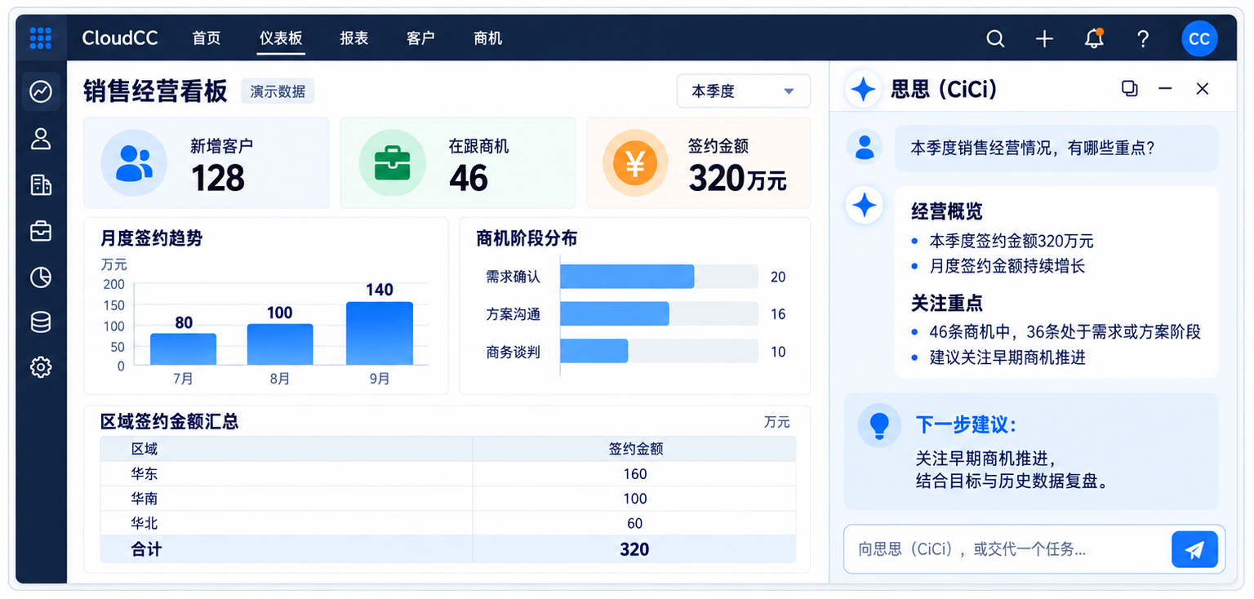Click the sparkle avatar beside 经营概览 reply

point(864,205)
